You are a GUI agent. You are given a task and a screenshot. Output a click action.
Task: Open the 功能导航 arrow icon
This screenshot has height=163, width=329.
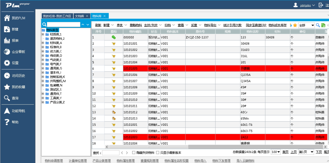[7, 111]
